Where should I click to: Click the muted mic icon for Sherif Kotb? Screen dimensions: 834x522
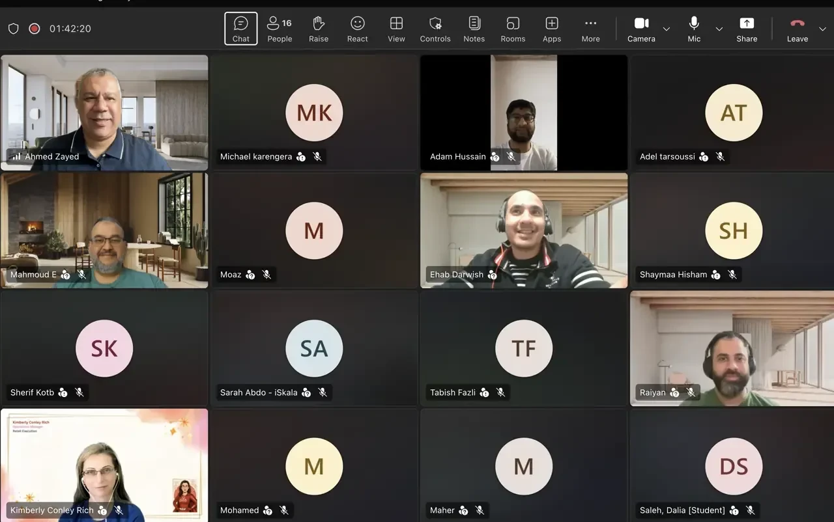click(x=79, y=392)
